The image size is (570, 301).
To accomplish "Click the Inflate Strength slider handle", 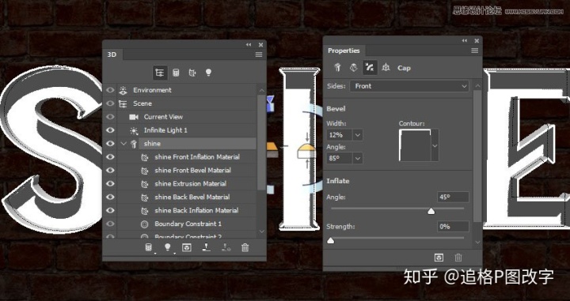I will point(330,240).
